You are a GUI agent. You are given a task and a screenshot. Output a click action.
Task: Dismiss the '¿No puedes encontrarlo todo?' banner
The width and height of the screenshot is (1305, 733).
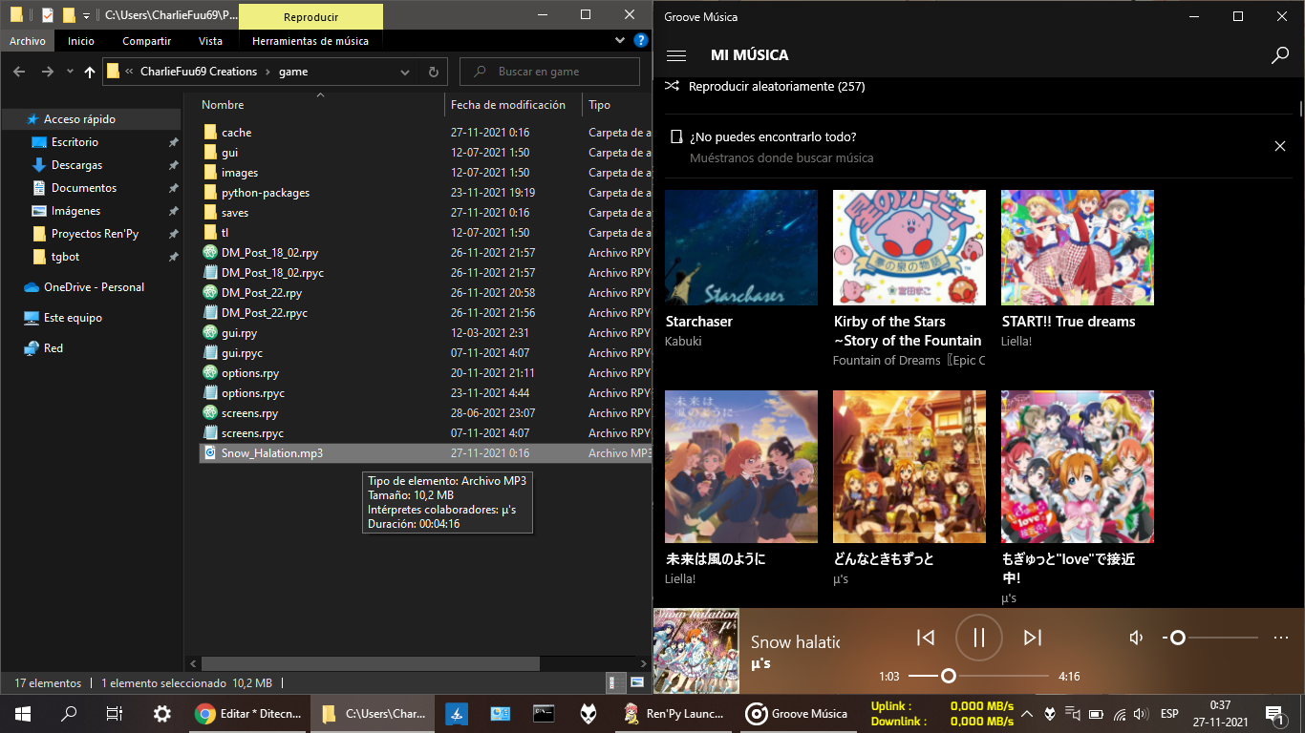[1280, 146]
